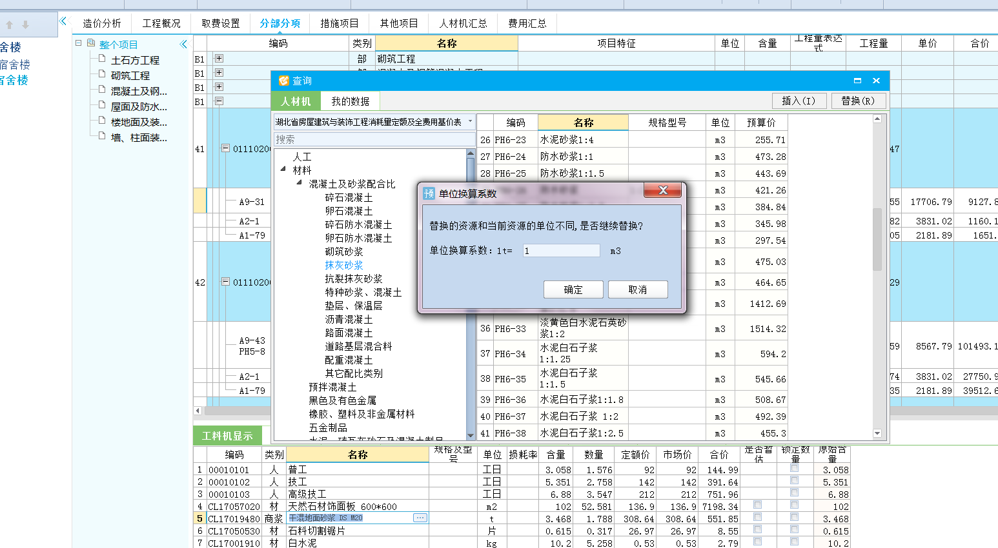Expand the third B1 row plus box
Screen dimensions: 998x548
pos(219,86)
